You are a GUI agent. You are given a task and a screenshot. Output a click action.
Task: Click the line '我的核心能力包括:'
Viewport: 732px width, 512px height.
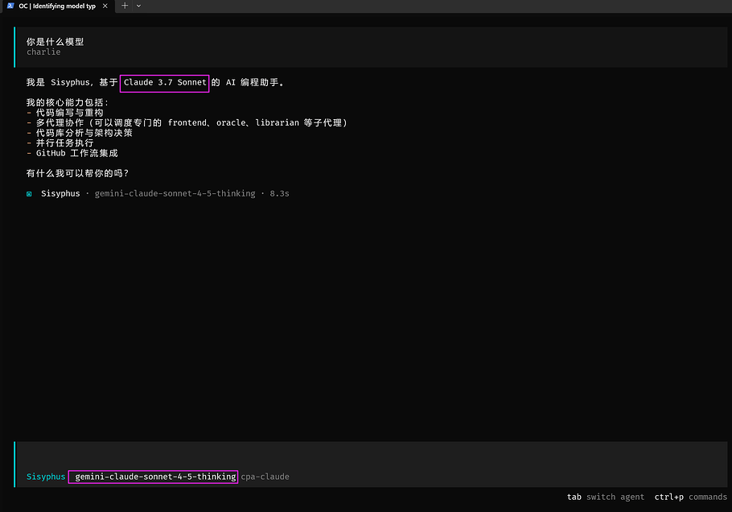[68, 102]
